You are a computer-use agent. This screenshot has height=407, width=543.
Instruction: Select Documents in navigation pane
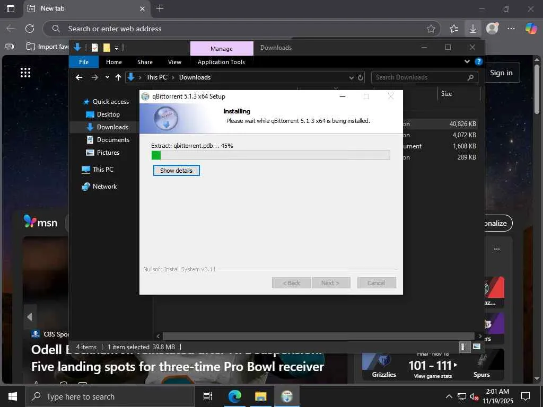[x=108, y=140]
